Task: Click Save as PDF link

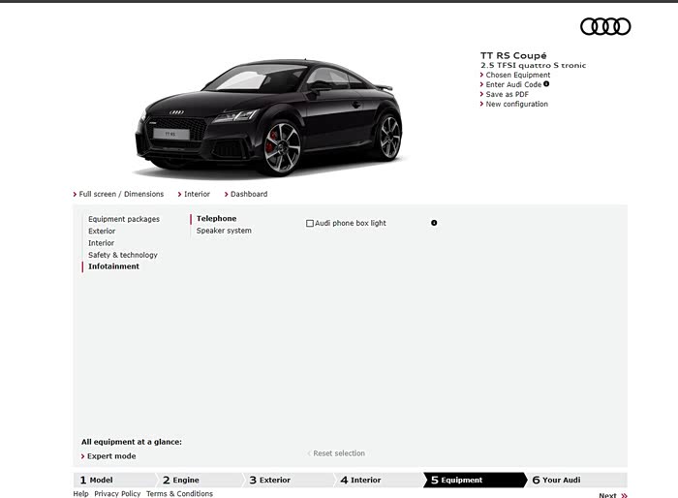Action: pyautogui.click(x=507, y=94)
